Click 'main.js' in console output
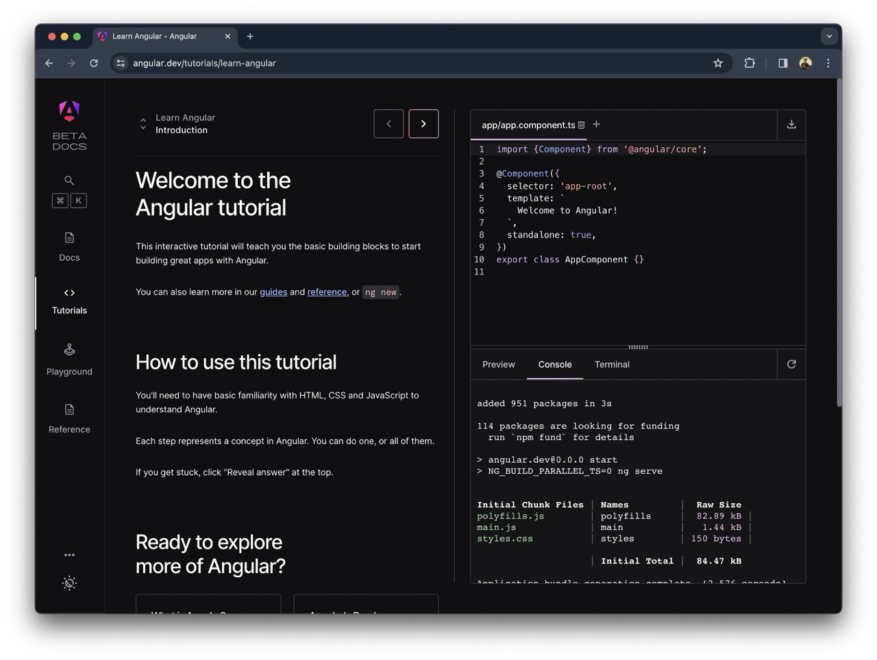Screen dimensions: 877x660 tap(496, 527)
